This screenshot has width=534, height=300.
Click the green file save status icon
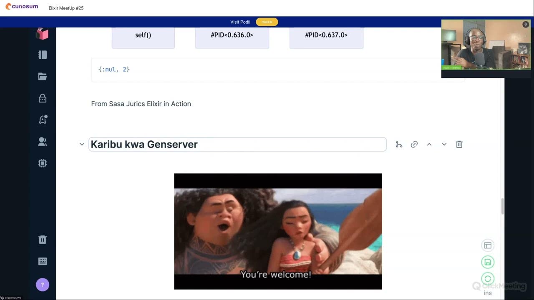point(488,262)
